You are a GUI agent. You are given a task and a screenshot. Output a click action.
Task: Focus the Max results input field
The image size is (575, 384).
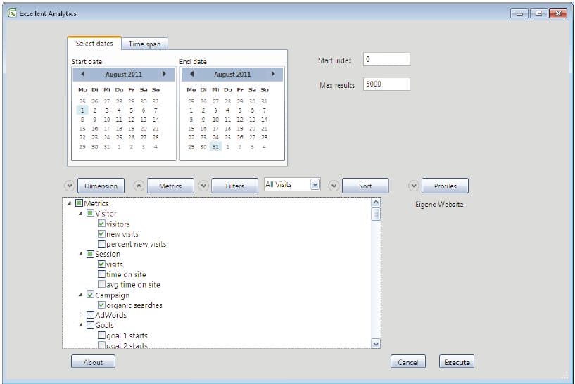click(x=386, y=84)
